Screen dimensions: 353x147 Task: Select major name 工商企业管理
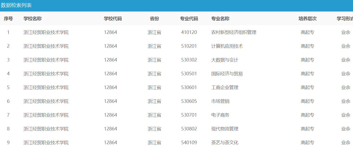tap(225, 88)
